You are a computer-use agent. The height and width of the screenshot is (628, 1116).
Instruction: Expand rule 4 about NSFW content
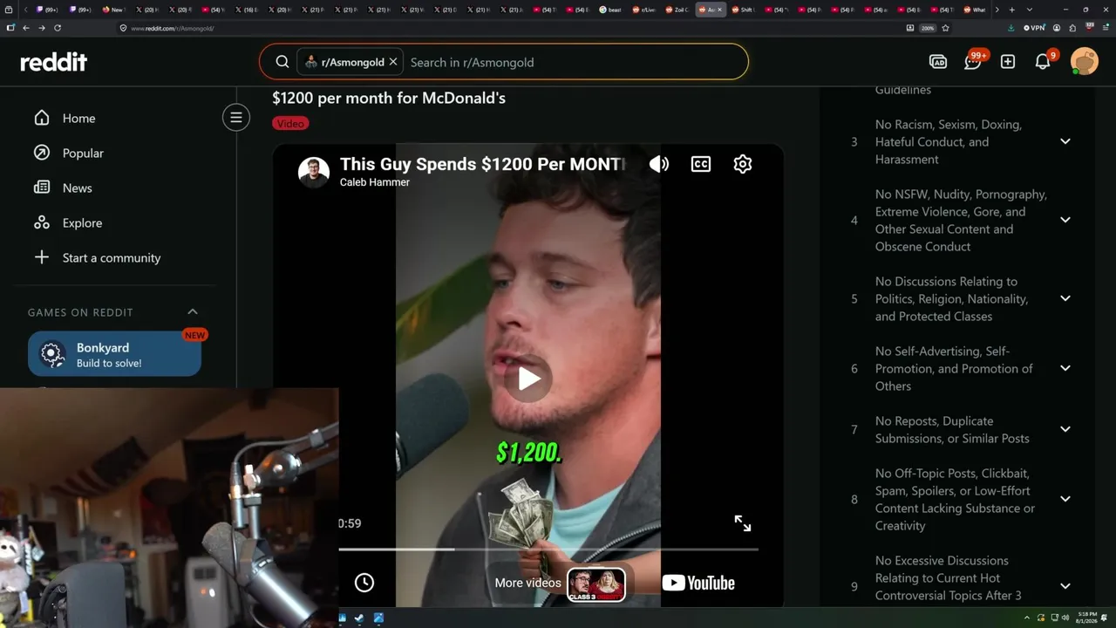pos(1065,220)
